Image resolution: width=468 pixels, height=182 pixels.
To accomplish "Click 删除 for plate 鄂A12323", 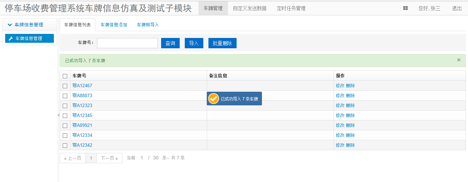I will (350, 105).
